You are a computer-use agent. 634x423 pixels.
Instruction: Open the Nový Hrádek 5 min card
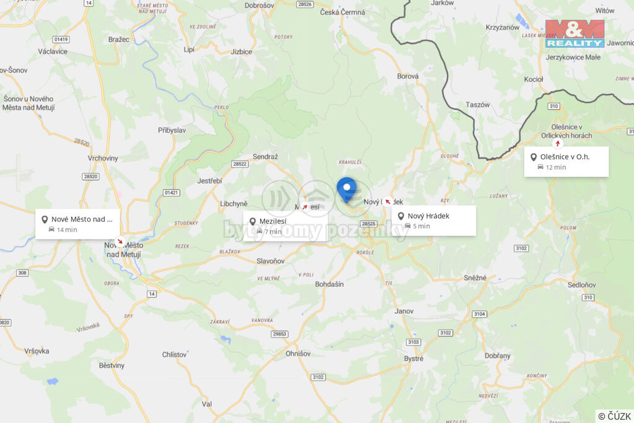(x=433, y=221)
